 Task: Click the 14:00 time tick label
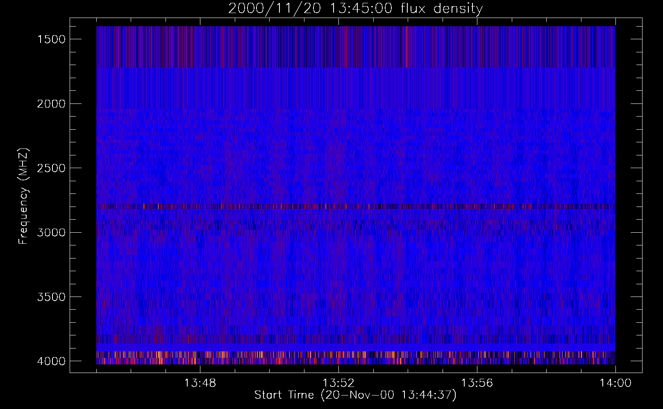pos(615,383)
